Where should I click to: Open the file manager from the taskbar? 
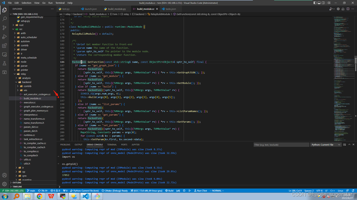pos(28,196)
